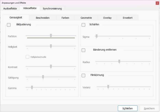Click the Varianz slider handle

click(108, 86)
